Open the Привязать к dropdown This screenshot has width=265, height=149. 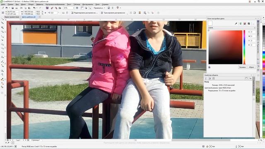(x=99, y=8)
